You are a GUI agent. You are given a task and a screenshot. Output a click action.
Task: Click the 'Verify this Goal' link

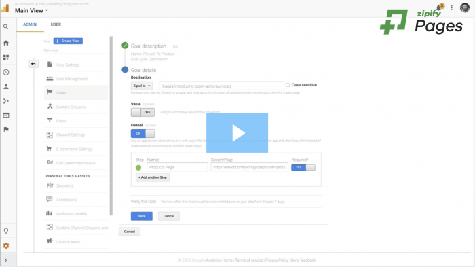tap(143, 202)
